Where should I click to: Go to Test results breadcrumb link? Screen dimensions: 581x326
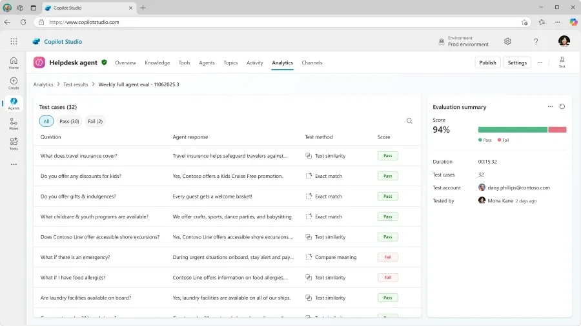(76, 84)
